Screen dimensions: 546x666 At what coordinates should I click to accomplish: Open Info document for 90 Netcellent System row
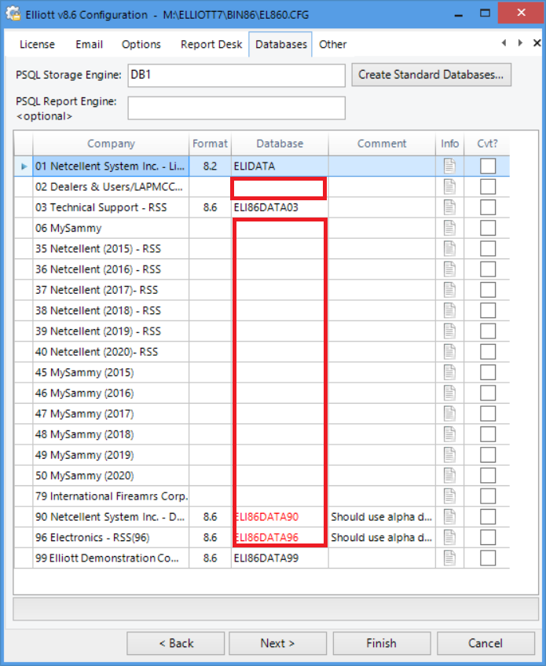point(449,517)
